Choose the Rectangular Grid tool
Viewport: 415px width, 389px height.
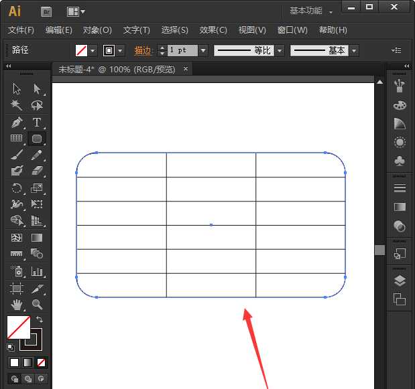click(17, 139)
